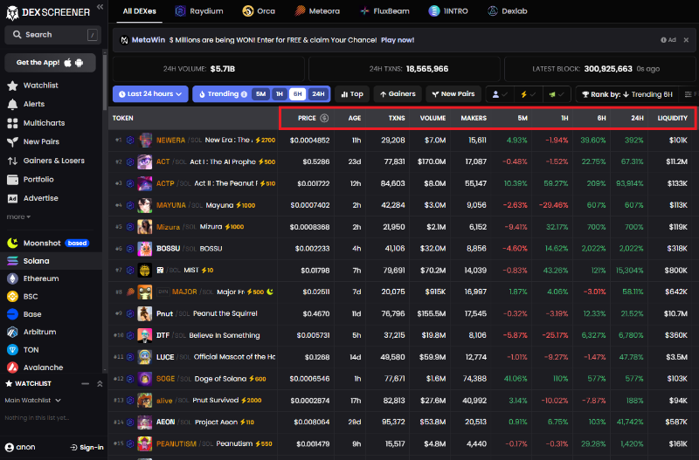The width and height of the screenshot is (699, 460).
Task: Click the Android app download icon
Action: click(80, 63)
